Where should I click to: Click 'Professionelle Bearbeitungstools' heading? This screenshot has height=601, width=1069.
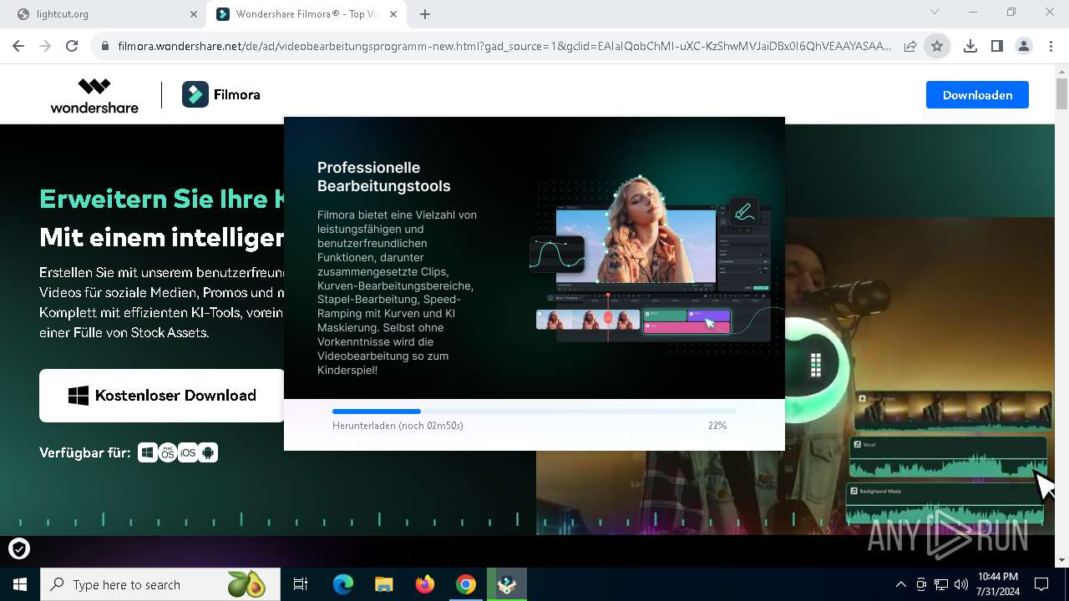(384, 177)
